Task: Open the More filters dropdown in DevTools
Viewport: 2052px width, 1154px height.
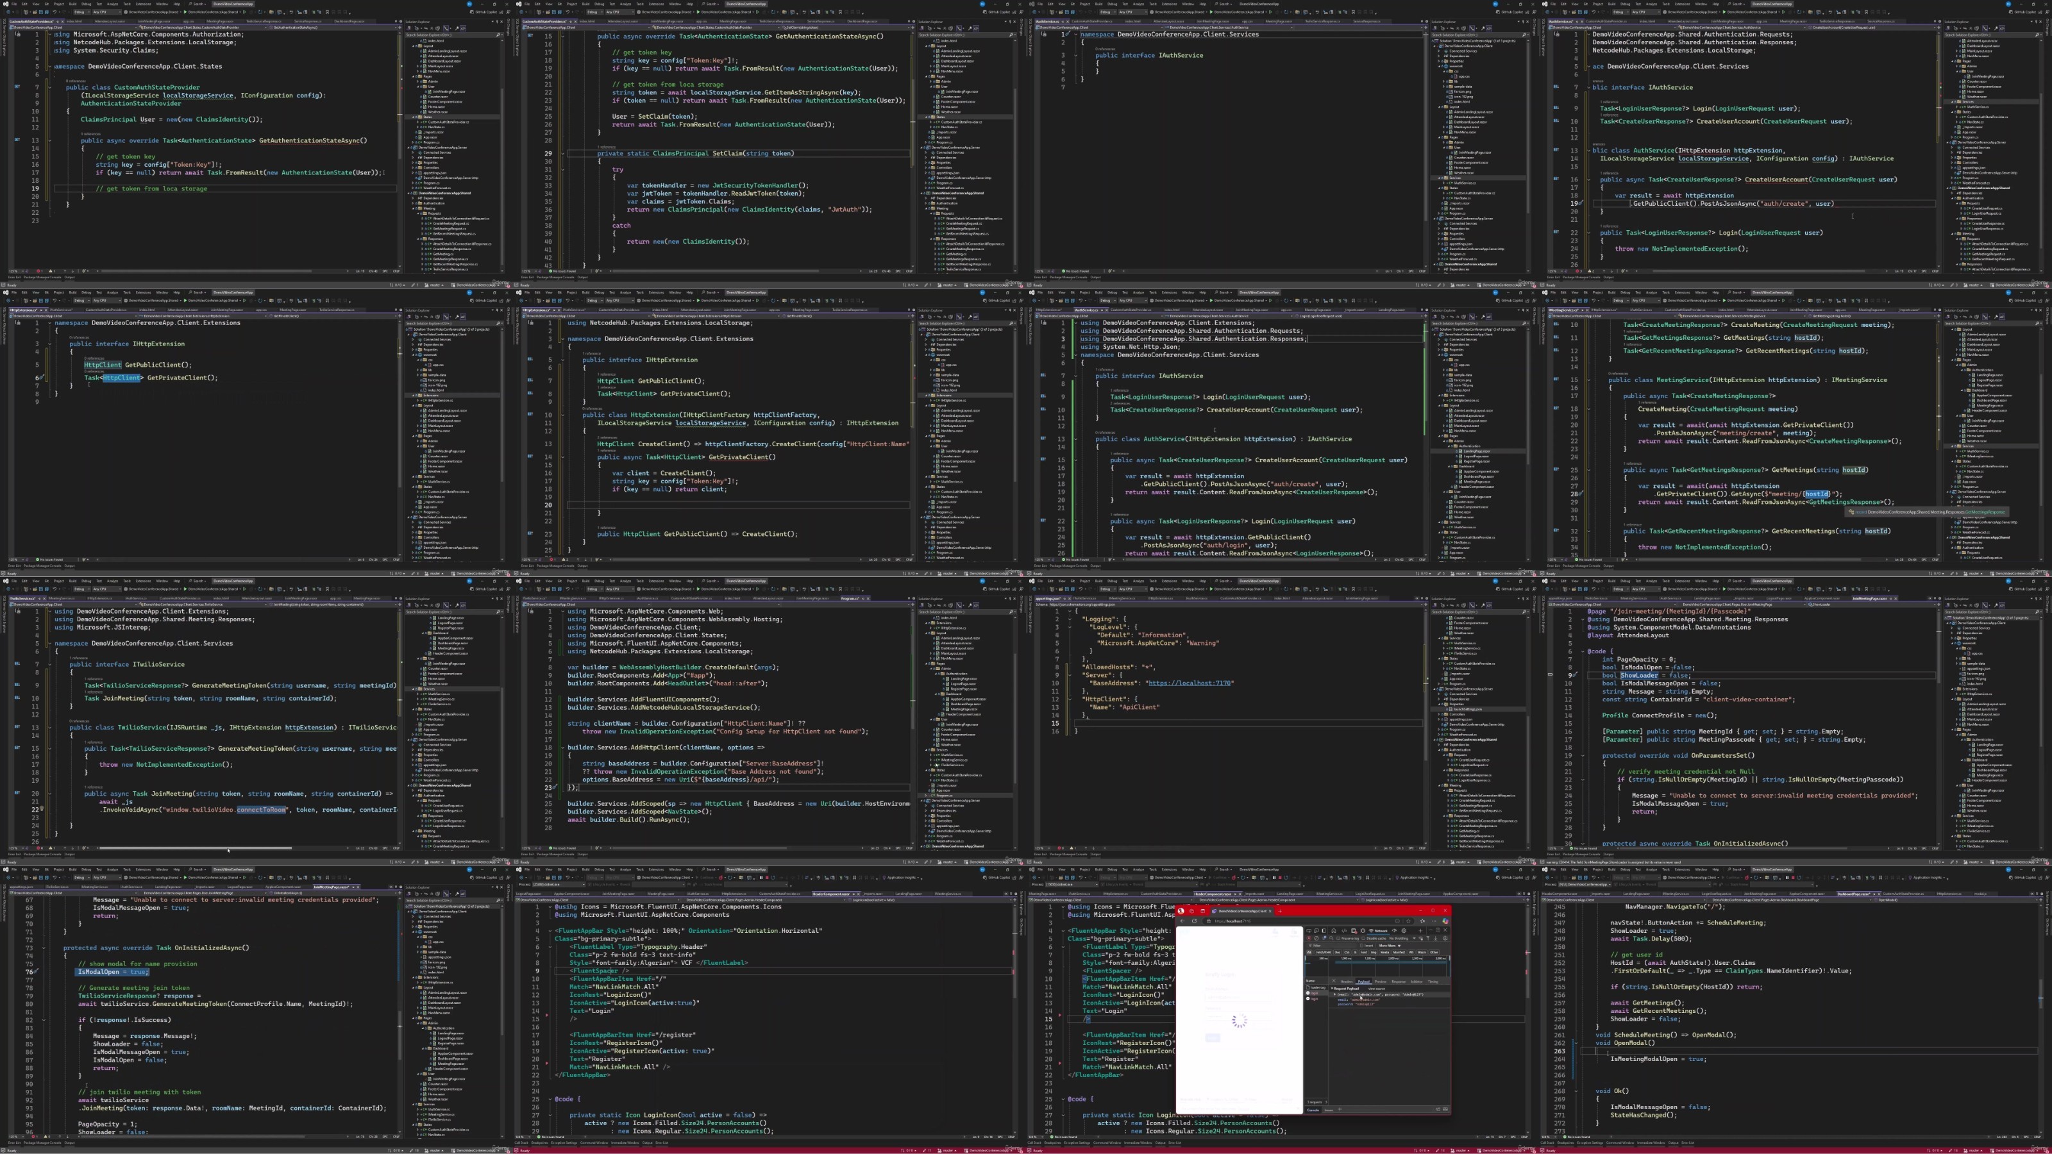Action: (1390, 946)
